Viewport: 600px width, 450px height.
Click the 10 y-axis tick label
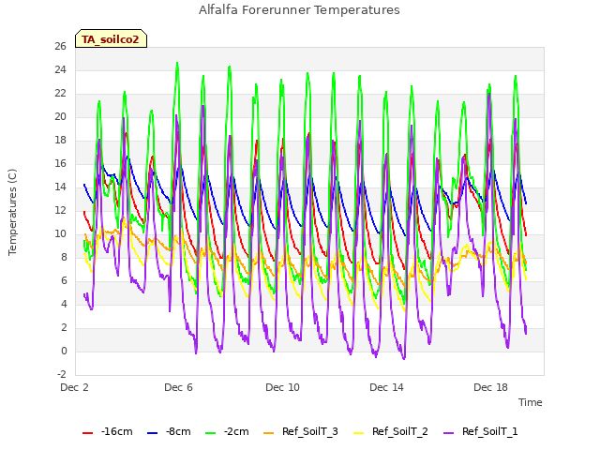60,233
